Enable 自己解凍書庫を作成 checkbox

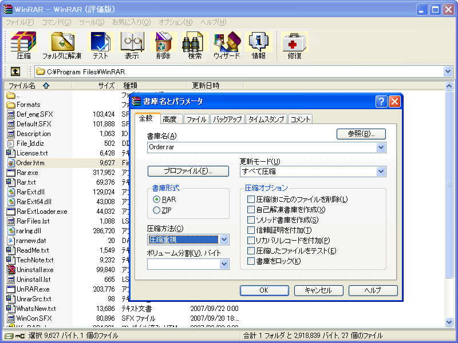[251, 210]
